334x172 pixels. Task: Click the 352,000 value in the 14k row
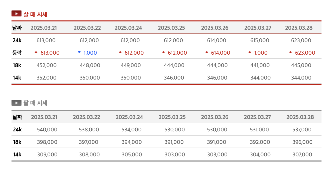coord(46,78)
